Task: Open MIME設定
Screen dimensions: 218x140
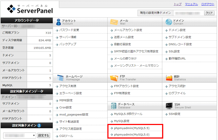Action: pos(66,100)
